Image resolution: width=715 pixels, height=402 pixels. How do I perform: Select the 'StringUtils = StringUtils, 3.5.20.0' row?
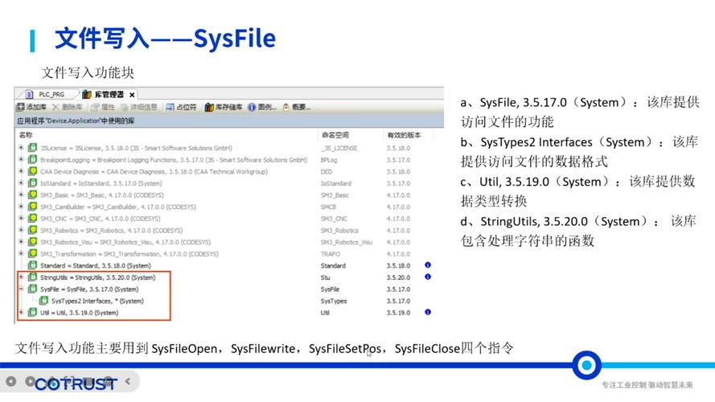(97, 277)
